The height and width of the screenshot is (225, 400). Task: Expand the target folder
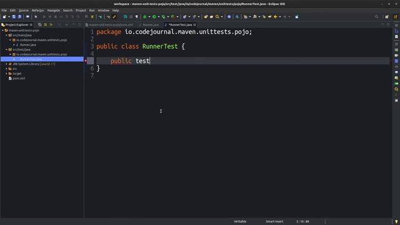point(7,74)
